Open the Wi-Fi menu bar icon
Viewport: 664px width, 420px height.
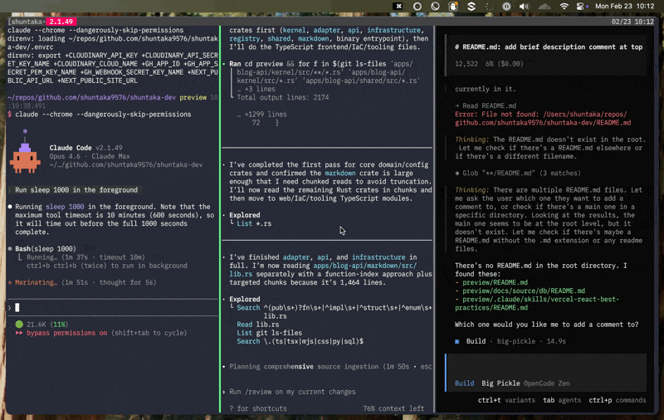(x=564, y=7)
